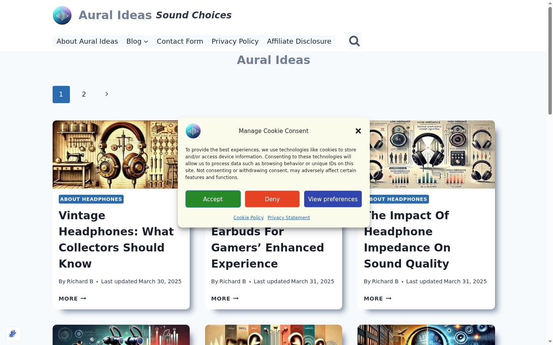Viewport: 553px width, 345px height.
Task: Click Richard B author on Gamers card
Action: [232, 281]
